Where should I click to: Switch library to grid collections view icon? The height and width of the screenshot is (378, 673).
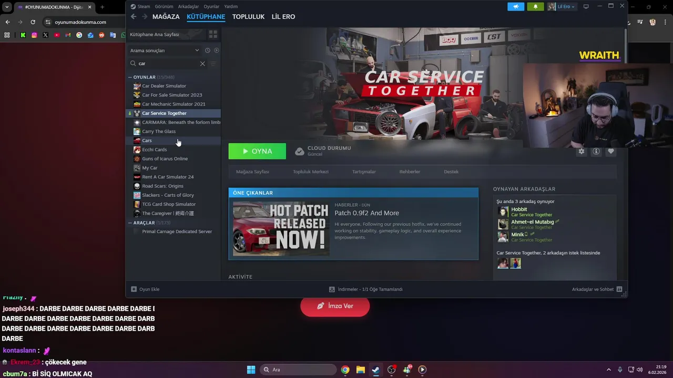(213, 34)
